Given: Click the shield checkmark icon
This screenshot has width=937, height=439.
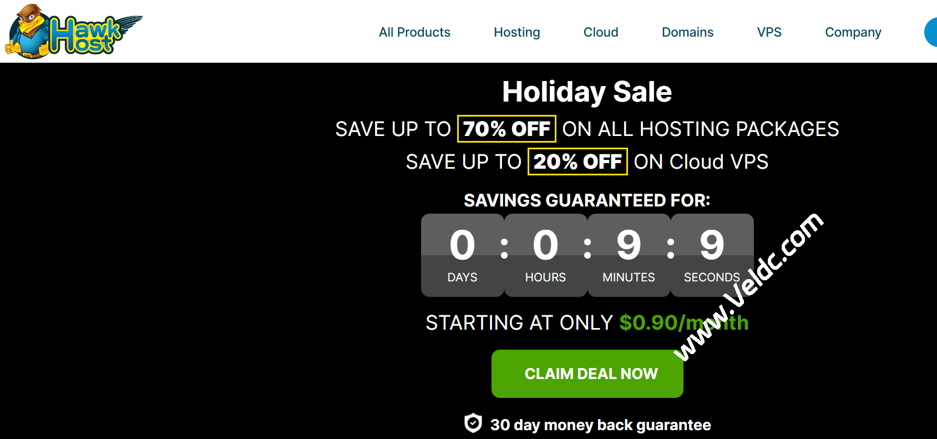Looking at the screenshot, I should [473, 423].
